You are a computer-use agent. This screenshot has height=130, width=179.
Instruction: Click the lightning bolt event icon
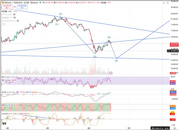[111, 73]
